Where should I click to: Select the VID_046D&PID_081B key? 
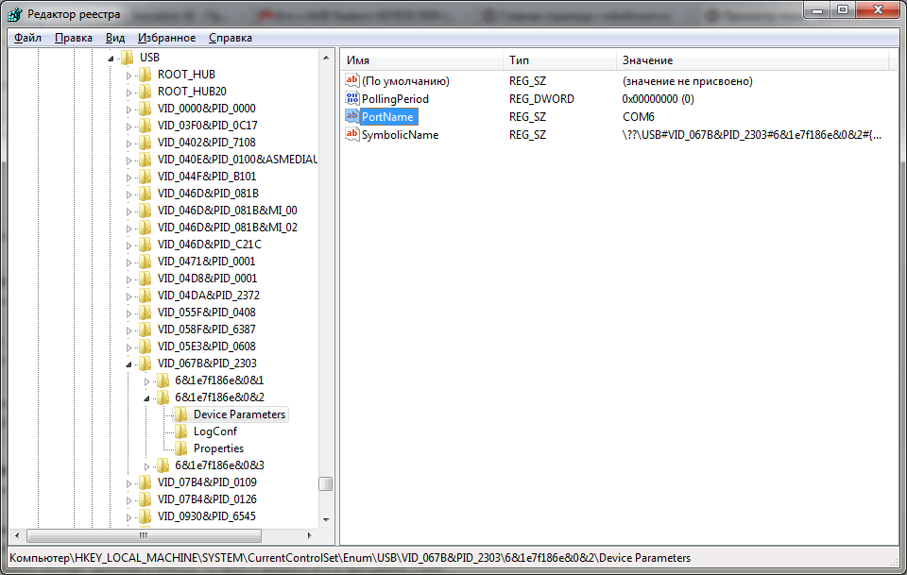(208, 193)
